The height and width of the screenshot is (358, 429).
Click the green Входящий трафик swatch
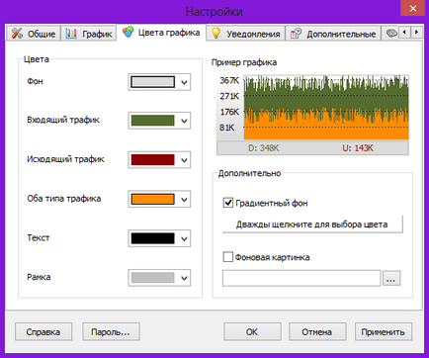(152, 121)
